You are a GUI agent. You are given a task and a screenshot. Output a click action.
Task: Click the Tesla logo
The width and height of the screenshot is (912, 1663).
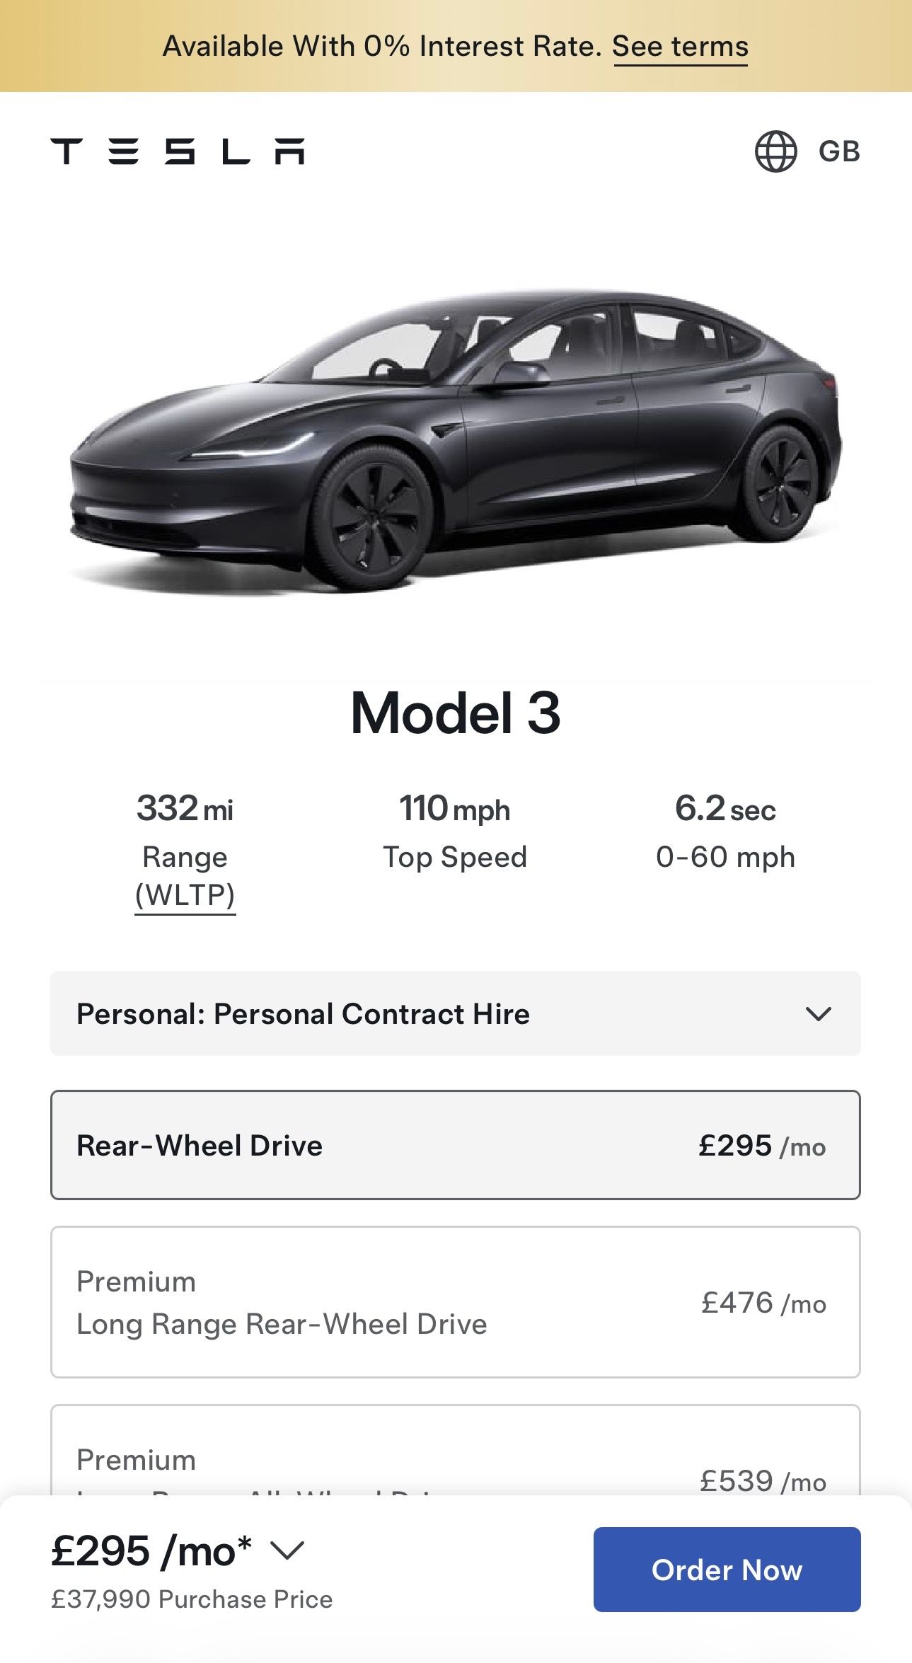point(177,151)
